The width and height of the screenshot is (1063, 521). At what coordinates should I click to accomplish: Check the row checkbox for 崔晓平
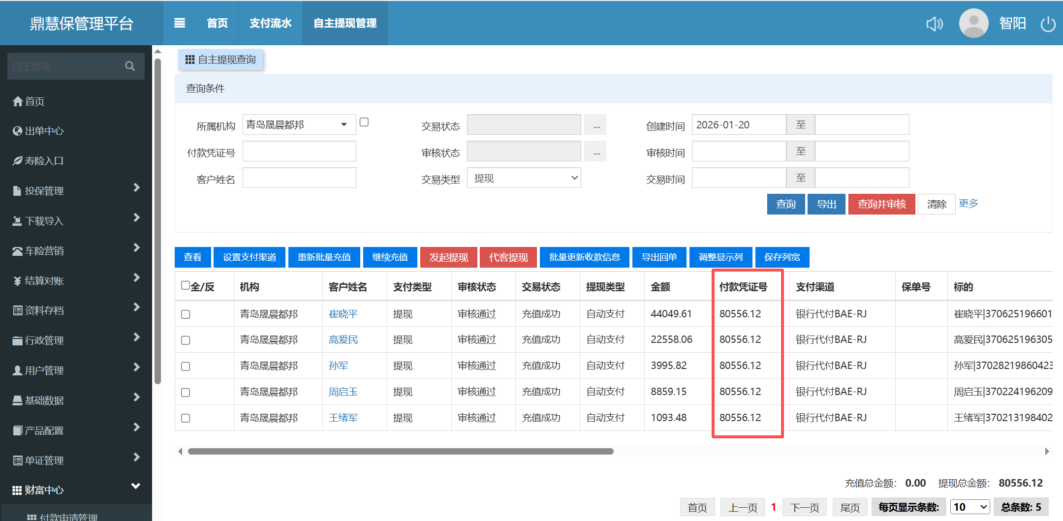pos(186,314)
